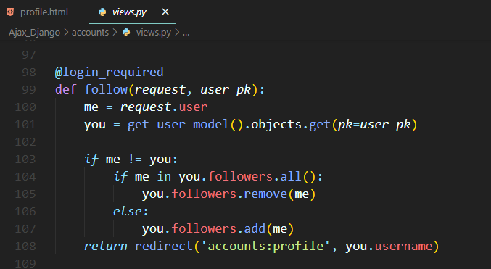Click line number 99 in the gutter
This screenshot has width=491, height=269.
coord(29,90)
